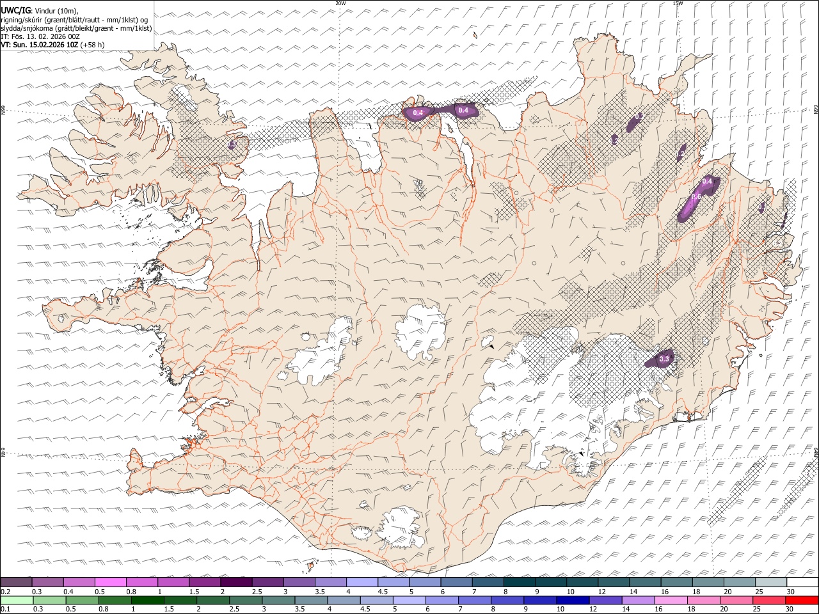
Task: Click the light gray 25 snow legend swatch
Action: click(770, 583)
